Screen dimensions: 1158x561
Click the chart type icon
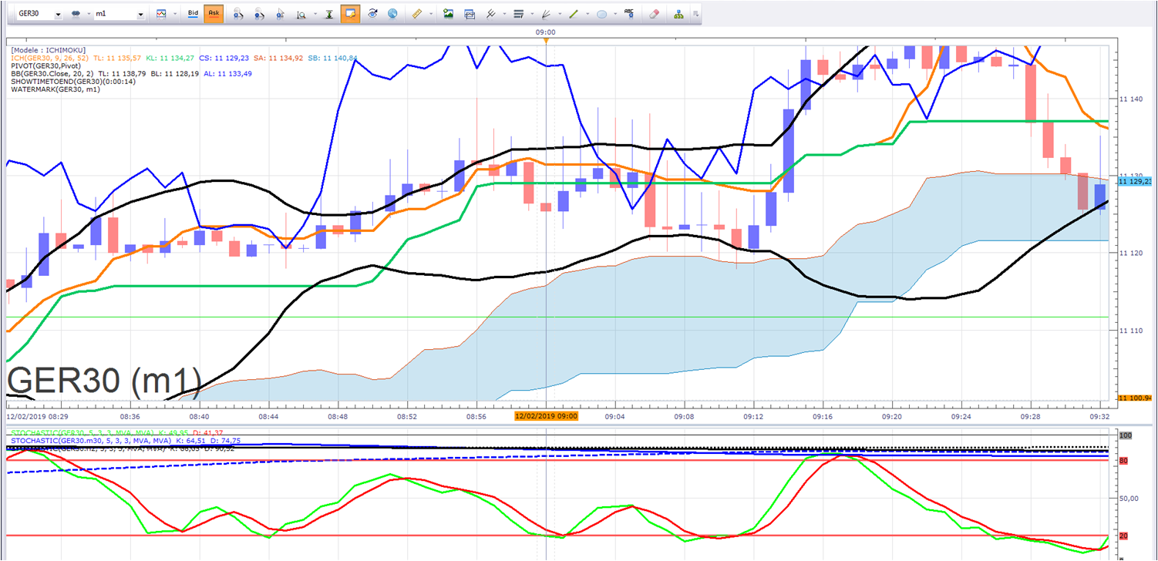[x=161, y=14]
